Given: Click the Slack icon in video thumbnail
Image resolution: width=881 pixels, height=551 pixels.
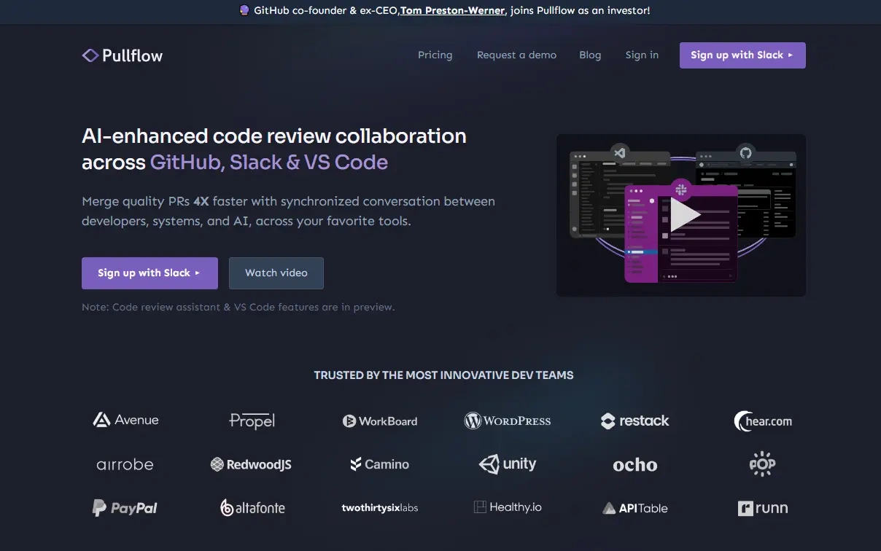Looking at the screenshot, I should tap(681, 189).
